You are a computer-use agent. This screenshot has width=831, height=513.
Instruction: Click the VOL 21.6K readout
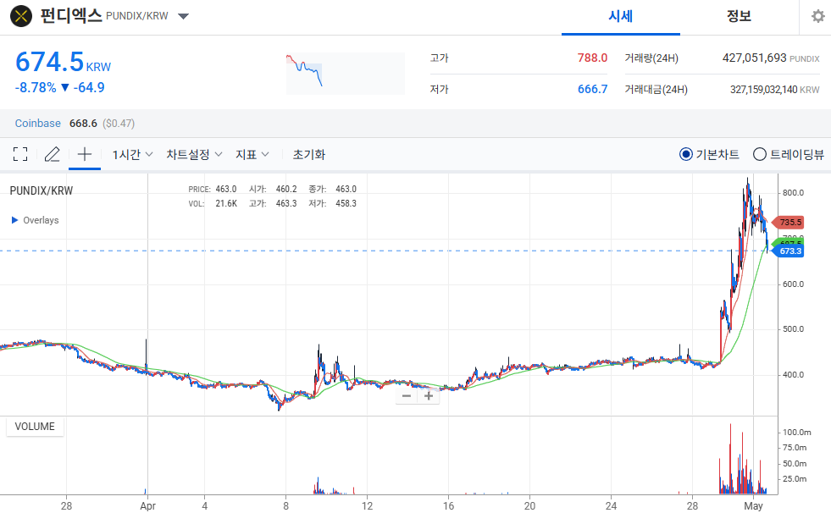point(213,203)
